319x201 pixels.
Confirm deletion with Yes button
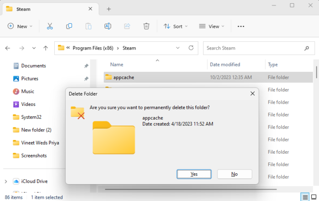coord(194,174)
